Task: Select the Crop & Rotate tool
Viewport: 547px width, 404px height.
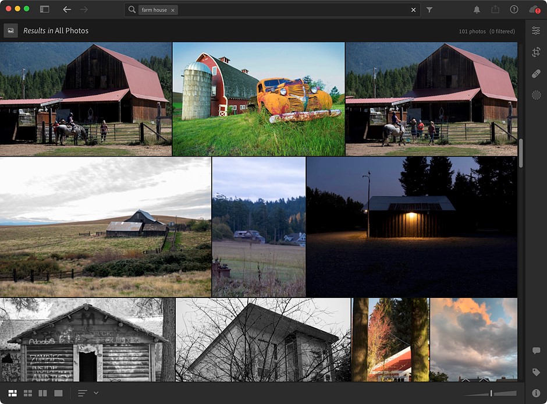Action: coord(536,52)
